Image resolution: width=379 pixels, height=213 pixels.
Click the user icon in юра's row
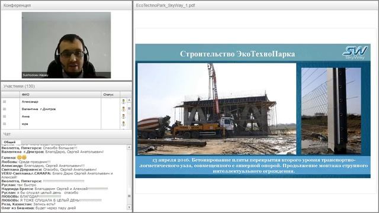tap(124, 124)
